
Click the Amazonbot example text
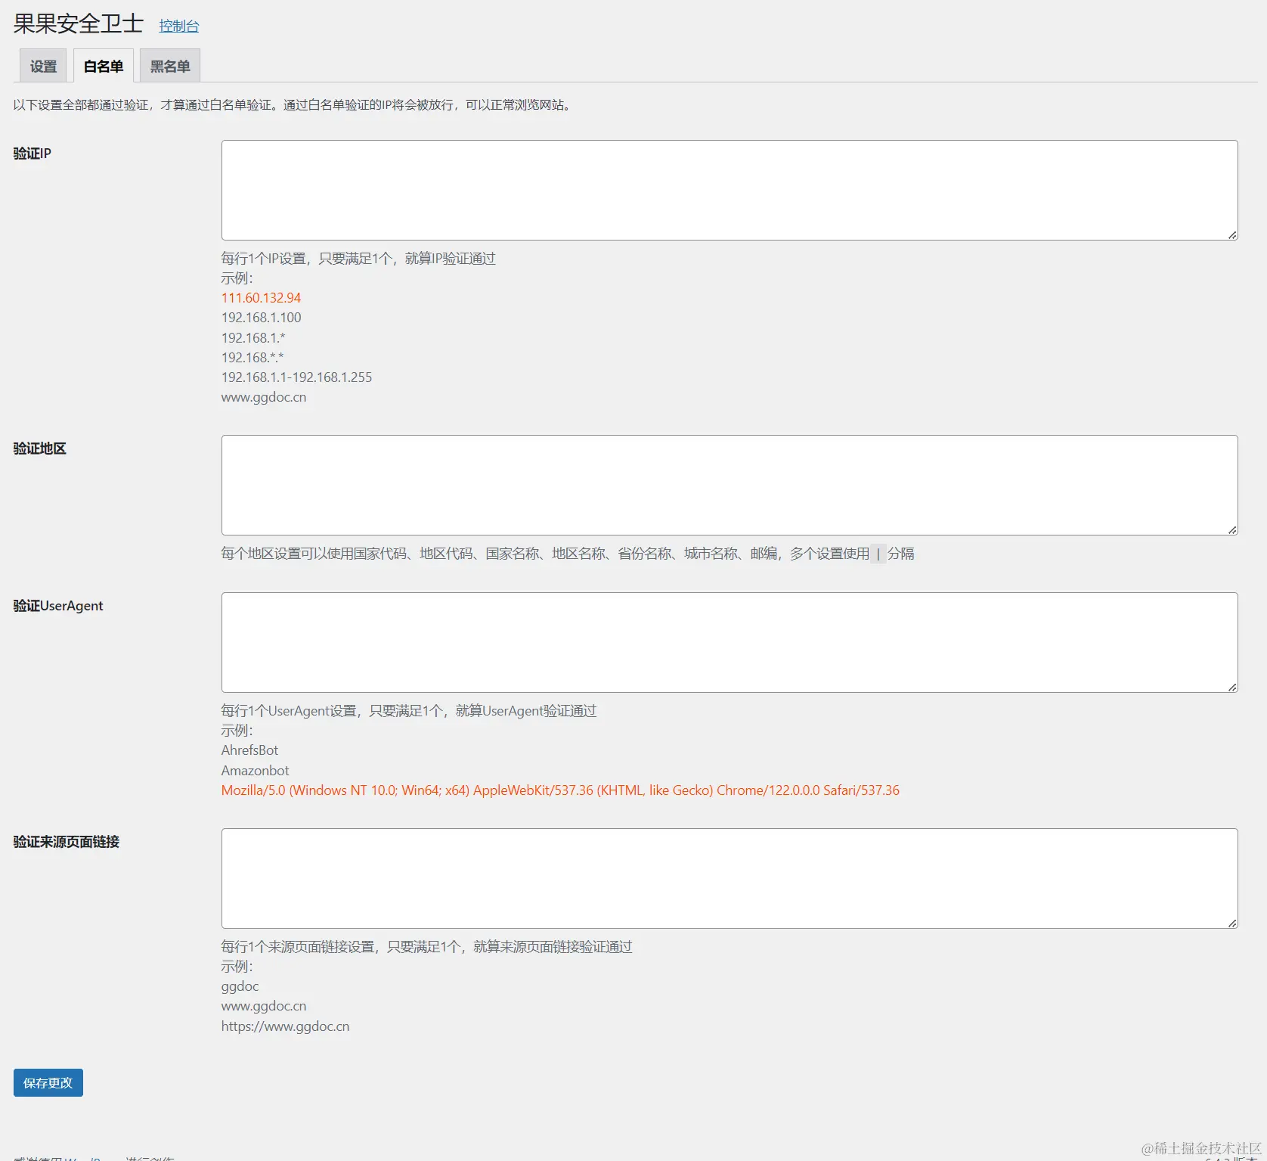pos(255,771)
